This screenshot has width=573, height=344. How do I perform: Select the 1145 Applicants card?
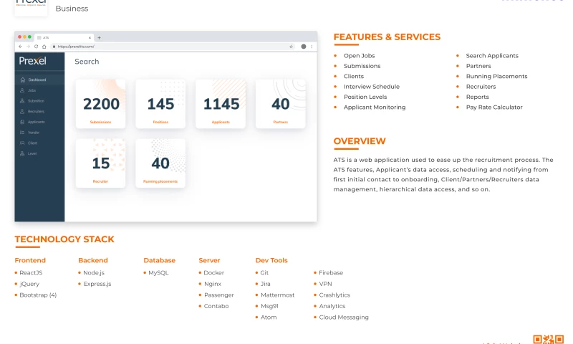point(221,105)
